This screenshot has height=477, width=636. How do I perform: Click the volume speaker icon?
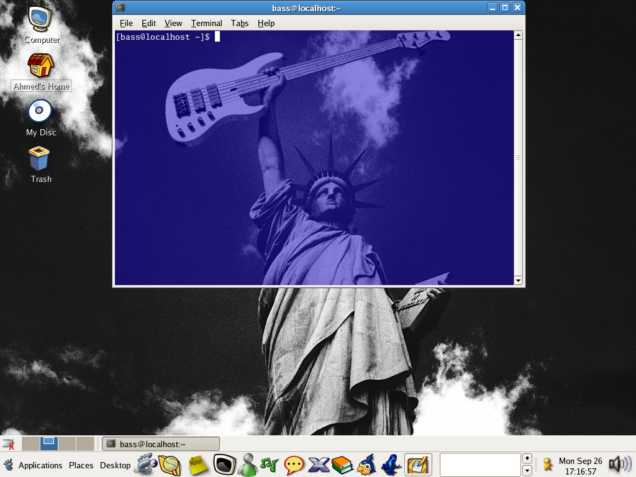(619, 464)
